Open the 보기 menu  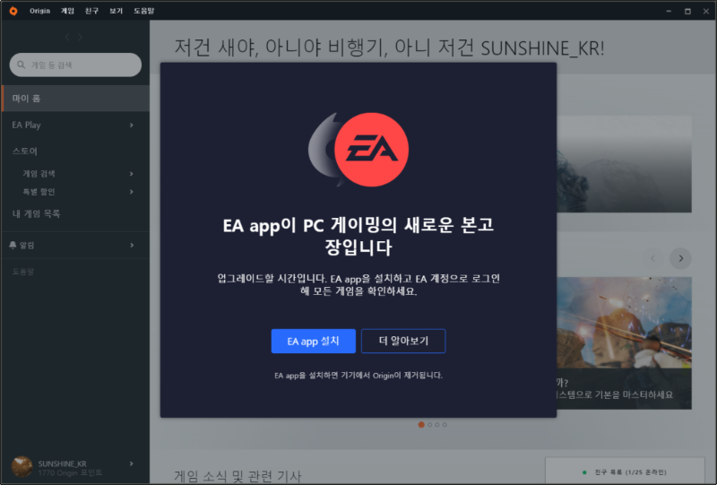117,11
